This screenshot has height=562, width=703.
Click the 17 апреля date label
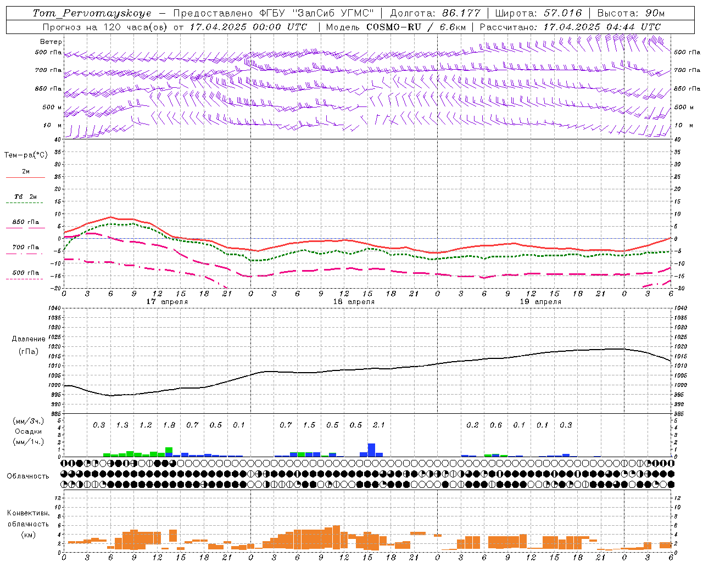[x=167, y=302]
